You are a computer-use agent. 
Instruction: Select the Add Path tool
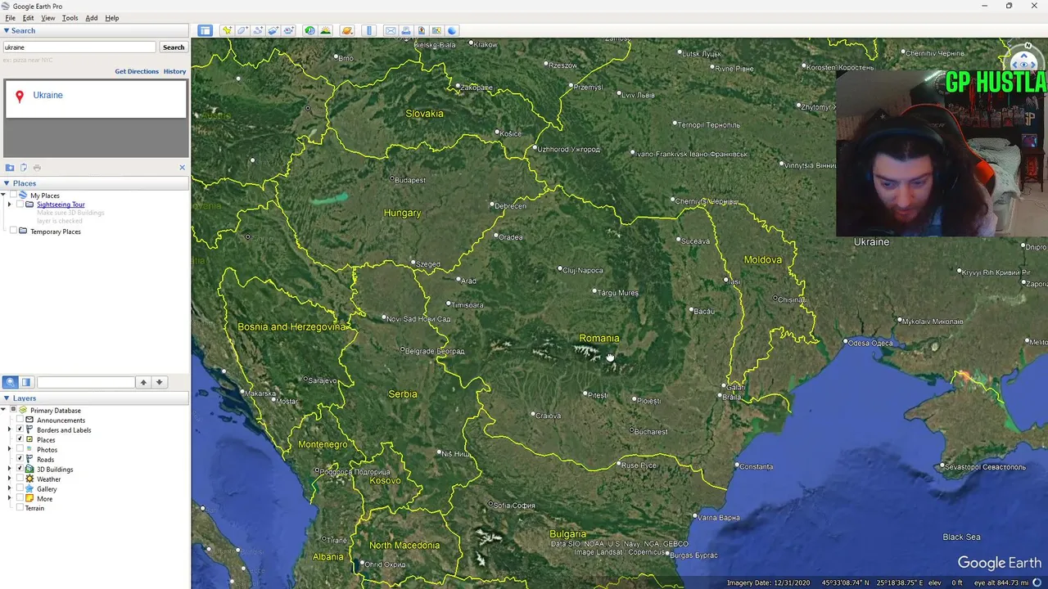click(258, 30)
